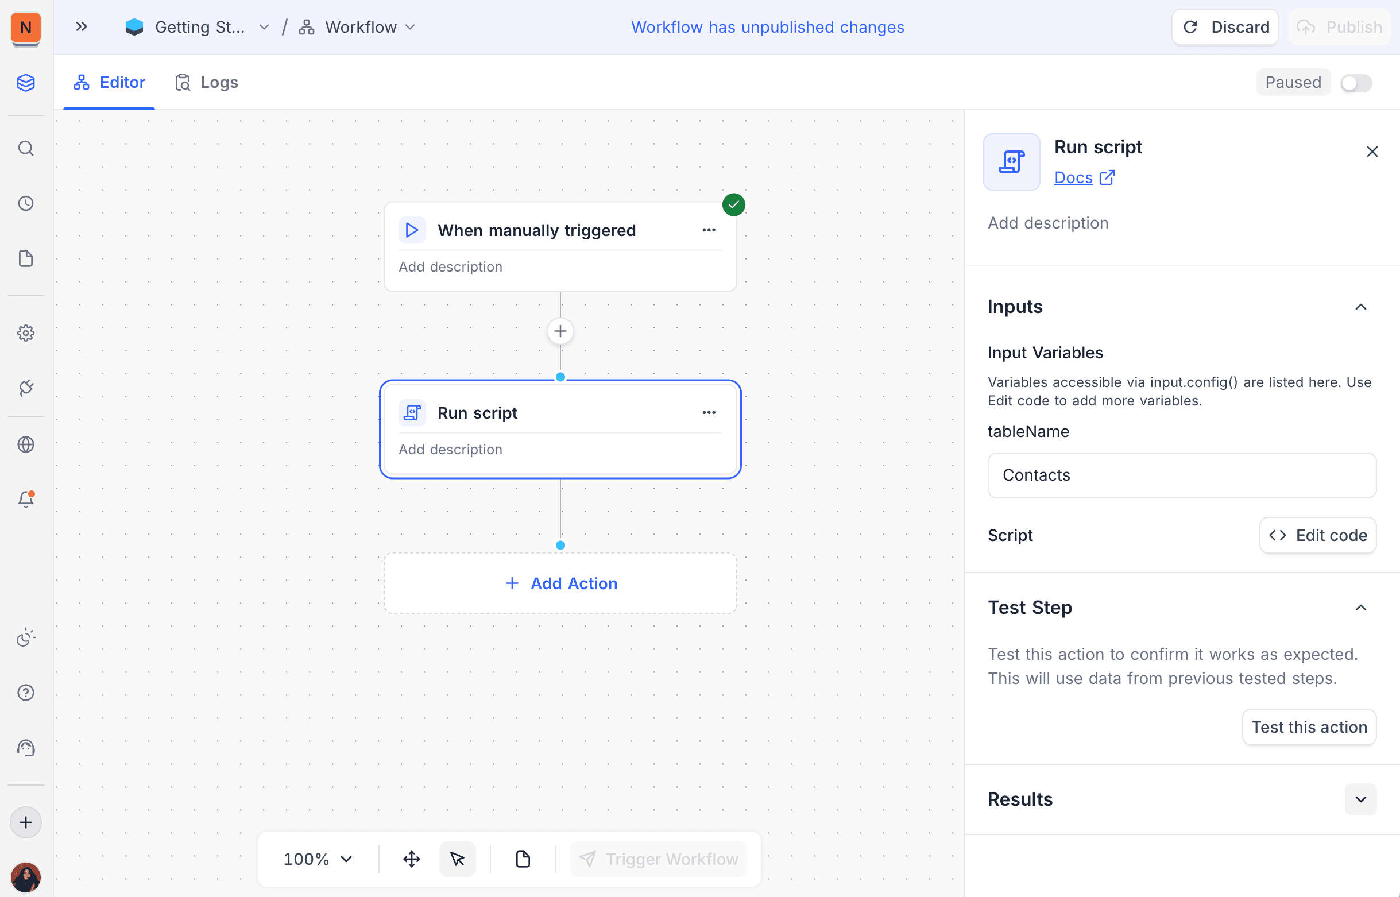Screen dimensions: 1400x897
Task: Collapse the Inputs section
Action: pyautogui.click(x=1360, y=307)
